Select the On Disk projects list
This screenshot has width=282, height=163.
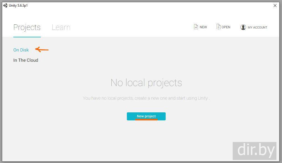[21, 50]
